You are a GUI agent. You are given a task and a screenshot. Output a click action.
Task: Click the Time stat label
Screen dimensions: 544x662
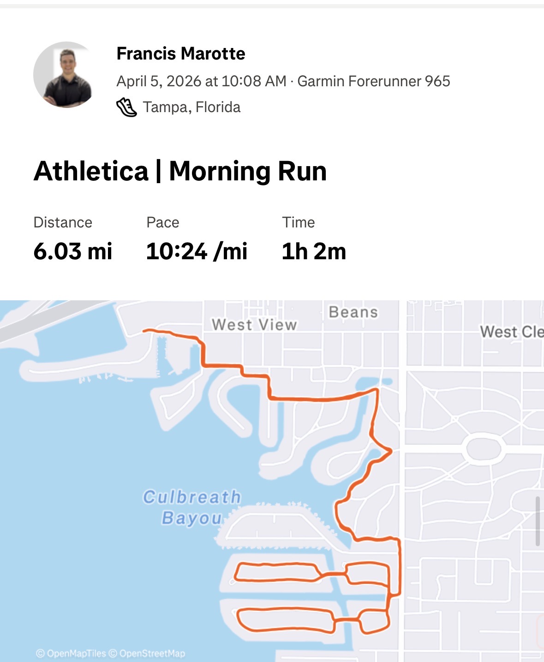point(298,222)
